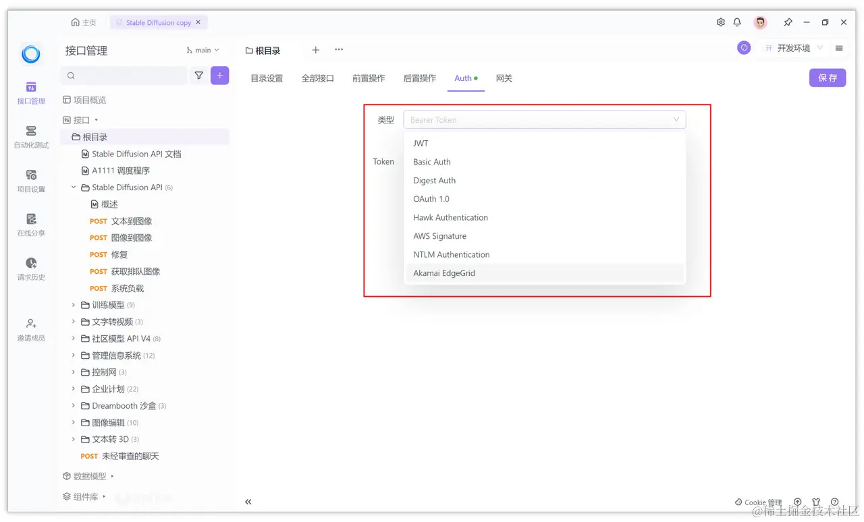Expand the 文本转 3D folder
Image resolution: width=864 pixels, height=522 pixels.
tap(74, 440)
